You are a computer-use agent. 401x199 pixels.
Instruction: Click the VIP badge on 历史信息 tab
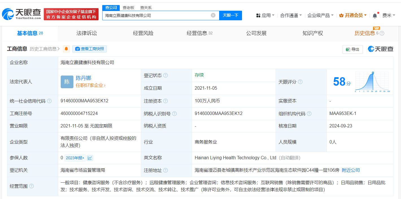pyautogui.click(x=376, y=28)
